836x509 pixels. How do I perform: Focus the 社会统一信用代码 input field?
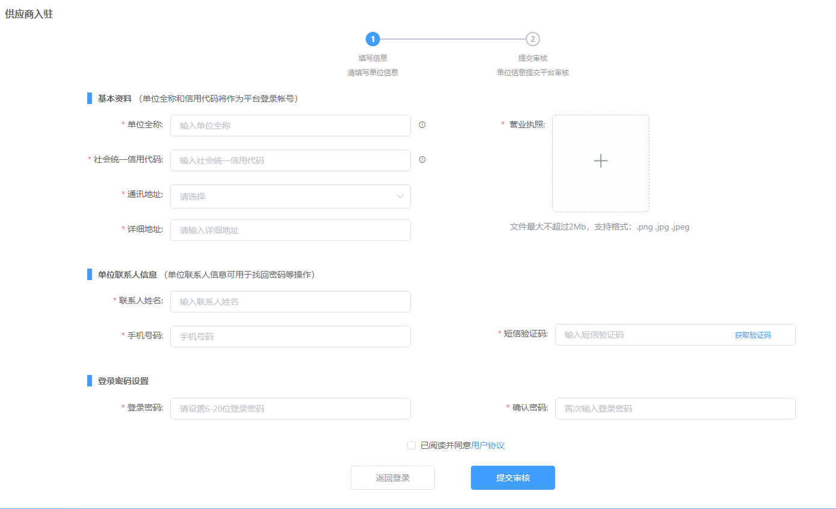click(290, 160)
